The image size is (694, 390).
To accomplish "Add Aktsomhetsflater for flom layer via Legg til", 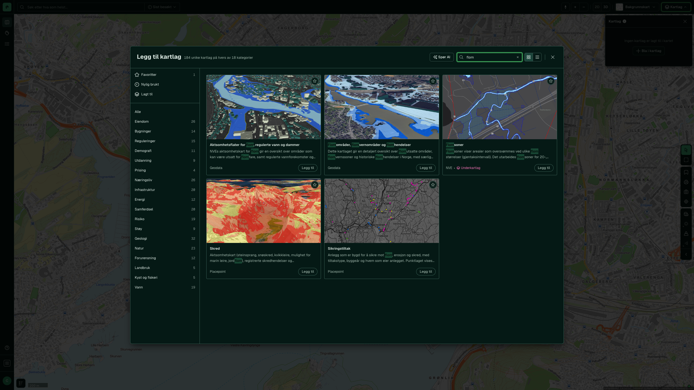I will pyautogui.click(x=308, y=168).
